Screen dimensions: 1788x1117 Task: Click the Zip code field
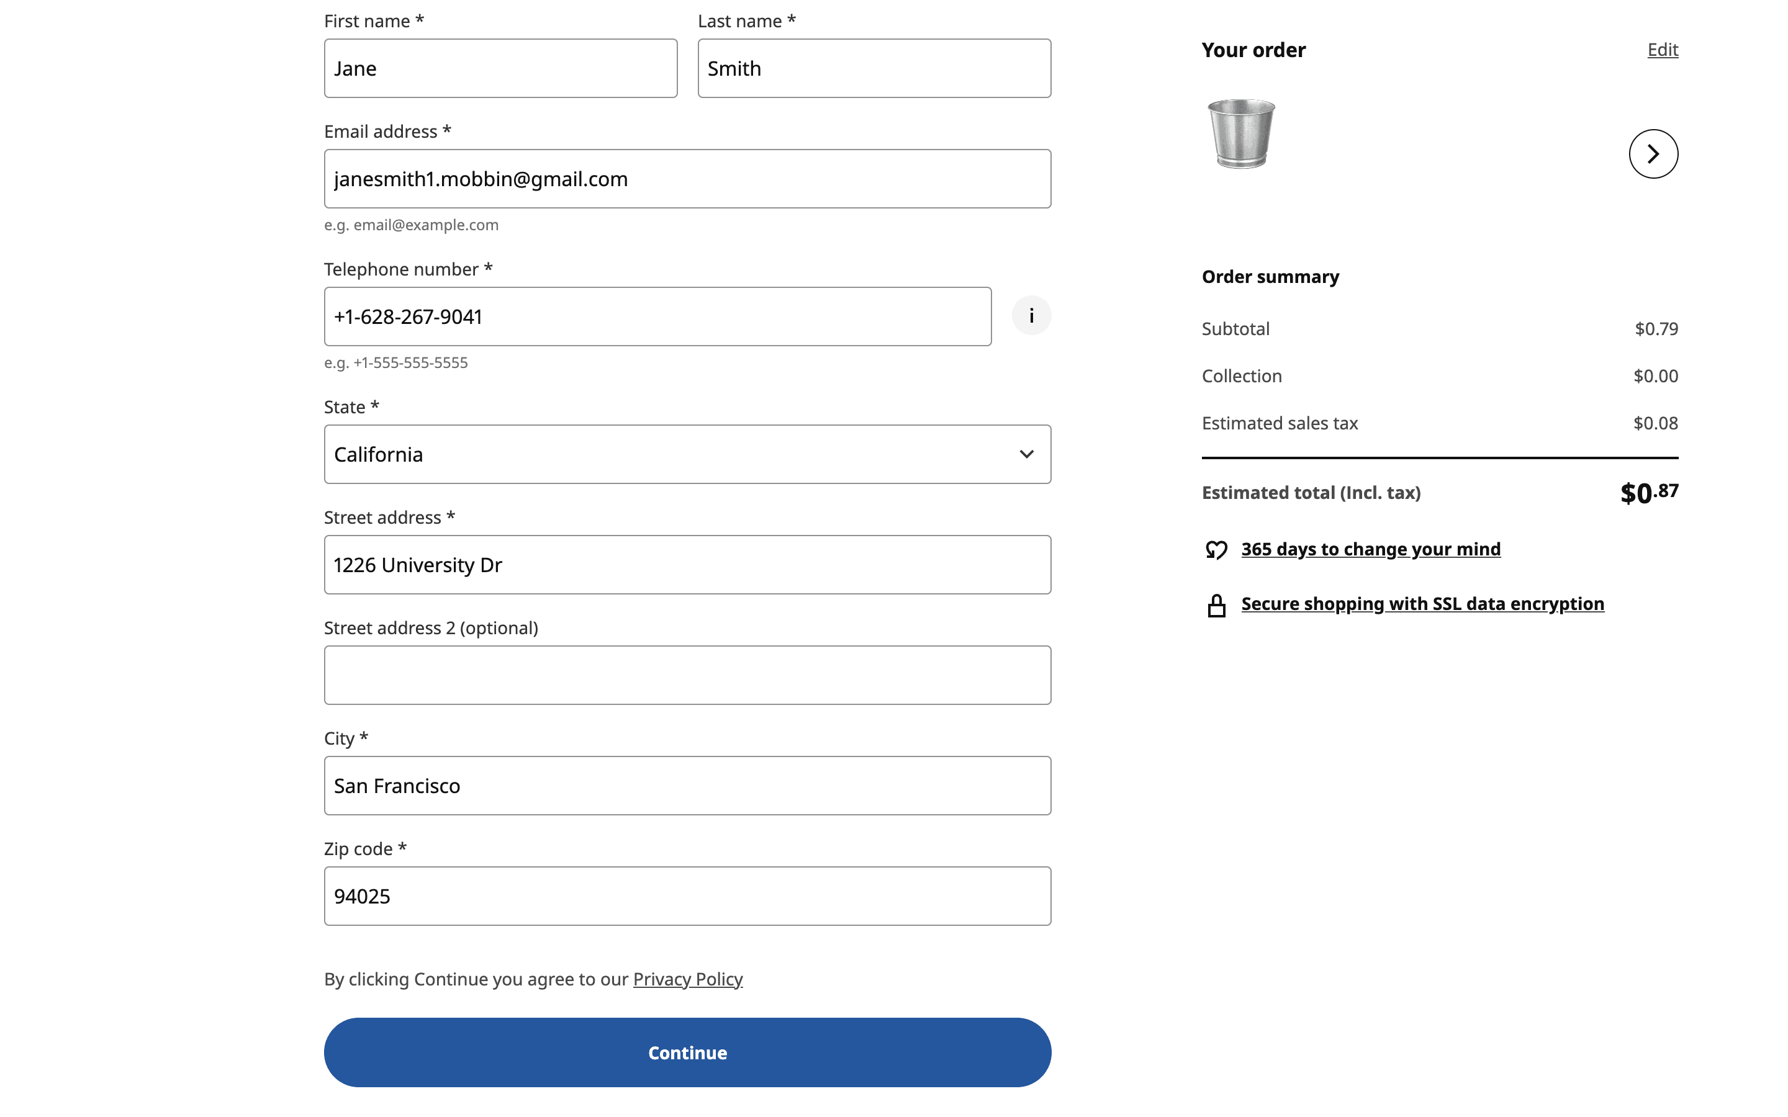[687, 896]
